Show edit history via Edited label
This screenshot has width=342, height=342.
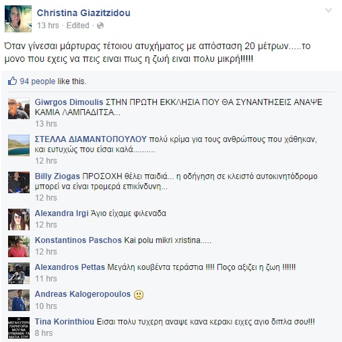[x=78, y=26]
